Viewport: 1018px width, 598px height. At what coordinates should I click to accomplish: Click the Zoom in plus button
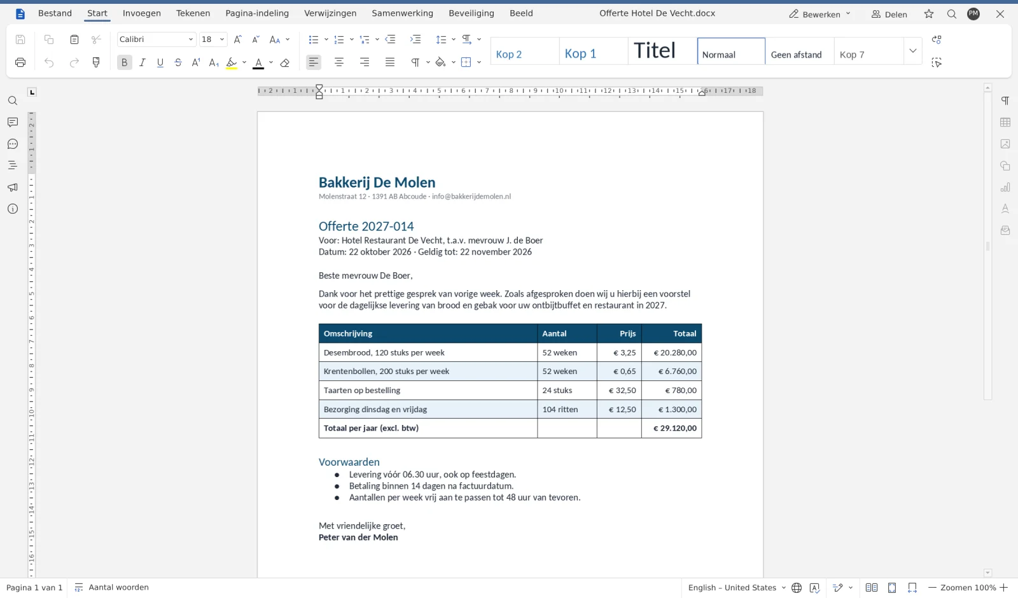click(x=1004, y=588)
